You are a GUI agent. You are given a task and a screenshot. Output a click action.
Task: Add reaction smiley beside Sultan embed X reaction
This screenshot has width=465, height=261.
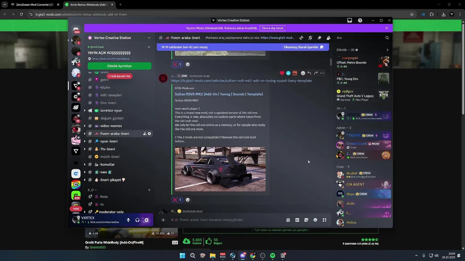click(188, 200)
